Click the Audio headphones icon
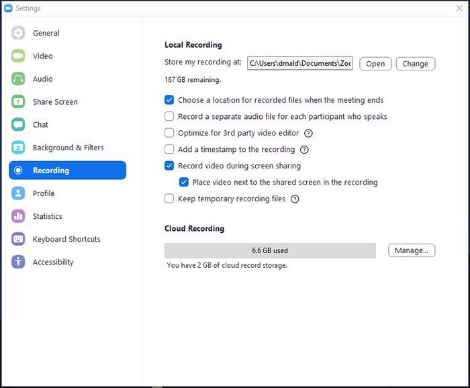Viewport: 470px width, 388px height. click(18, 79)
